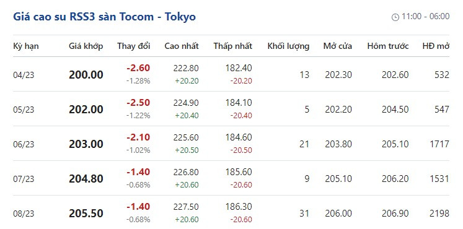Click the Thấp nhất column header
The width and height of the screenshot is (463, 229).
click(x=233, y=46)
